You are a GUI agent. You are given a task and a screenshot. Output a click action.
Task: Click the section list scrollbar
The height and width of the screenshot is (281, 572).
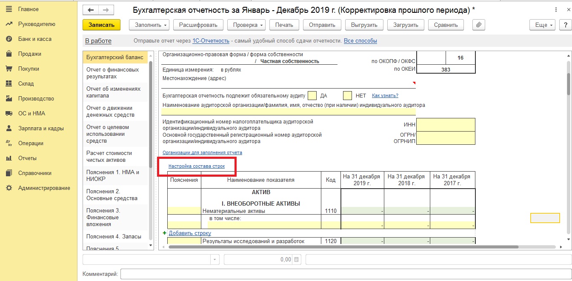tap(150, 115)
